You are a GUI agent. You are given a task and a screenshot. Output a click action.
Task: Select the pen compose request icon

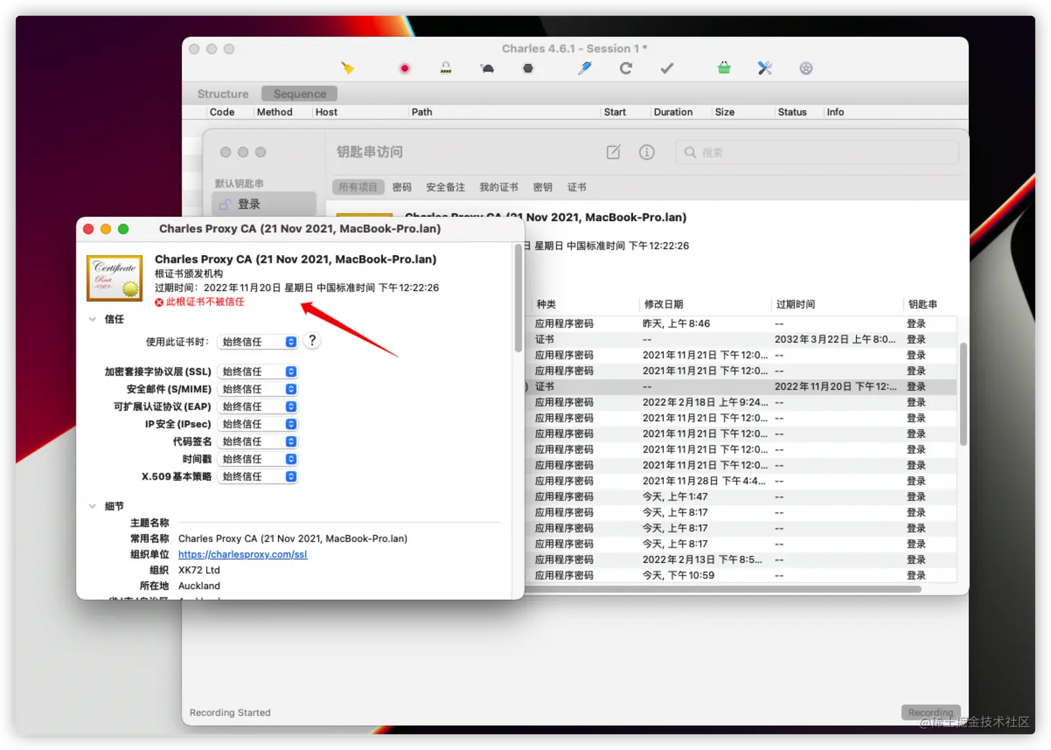(x=585, y=68)
